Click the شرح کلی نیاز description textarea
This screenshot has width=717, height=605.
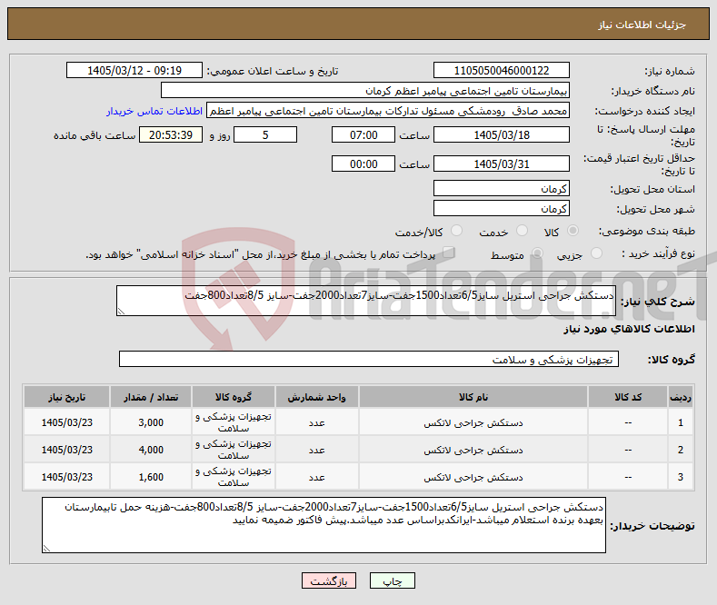point(366,301)
